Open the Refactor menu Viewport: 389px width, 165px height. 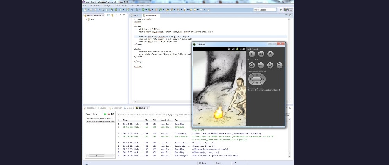[x=98, y=5]
